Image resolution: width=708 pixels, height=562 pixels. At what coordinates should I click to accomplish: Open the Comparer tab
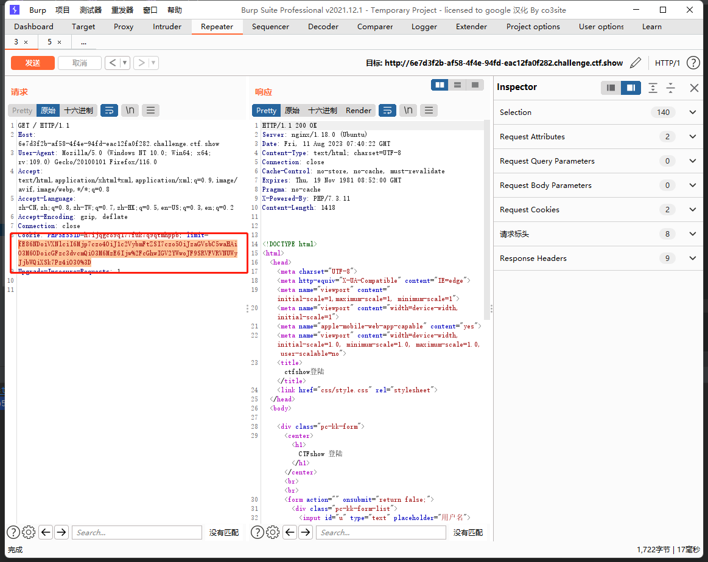coord(375,27)
